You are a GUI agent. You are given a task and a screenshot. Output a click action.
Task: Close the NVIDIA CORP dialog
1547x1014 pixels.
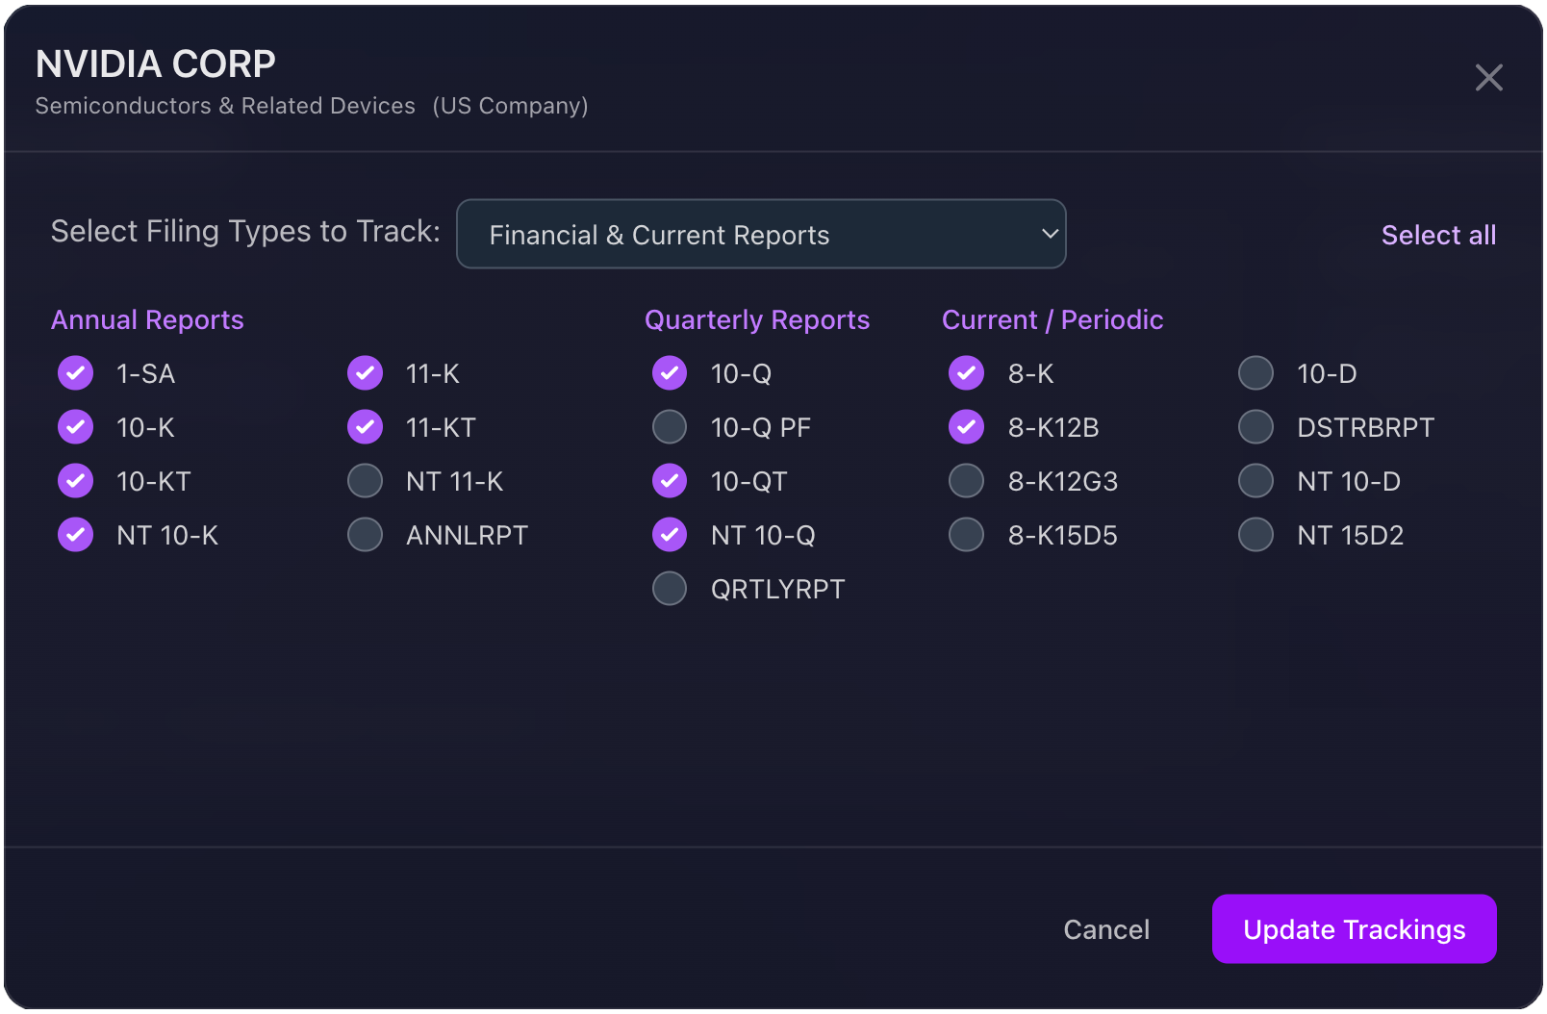point(1488,78)
